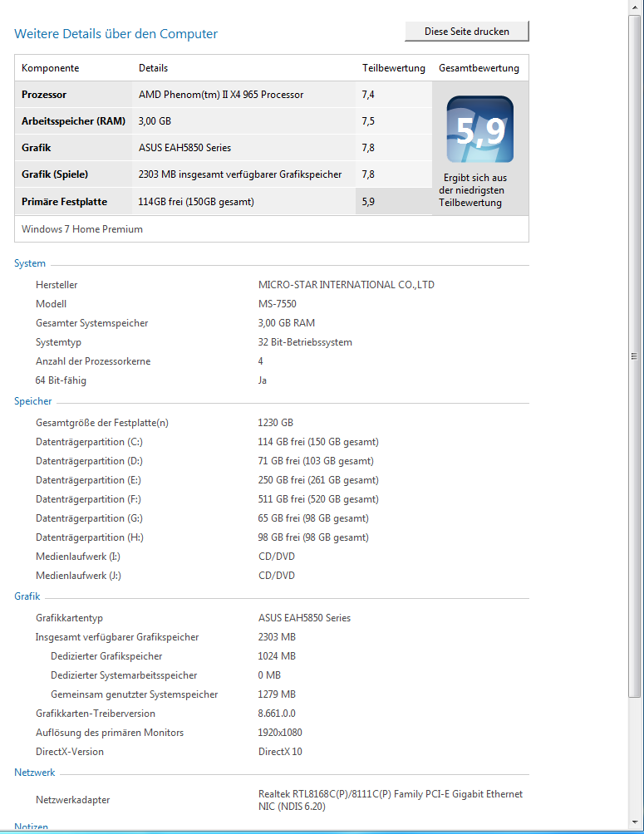Click the DirectX 10 value
Screen dimensions: 644x834
click(x=280, y=752)
